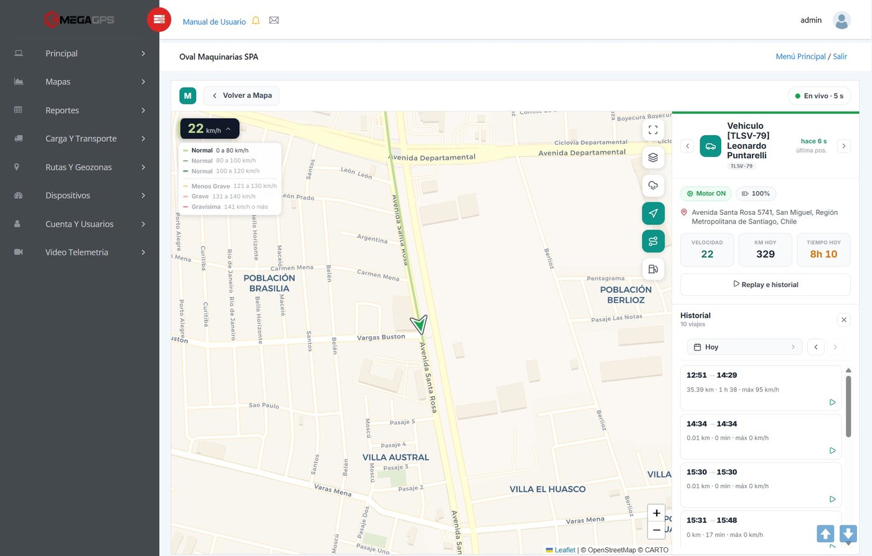
Task: Expand the Mapas menu chevron
Action: click(x=143, y=82)
